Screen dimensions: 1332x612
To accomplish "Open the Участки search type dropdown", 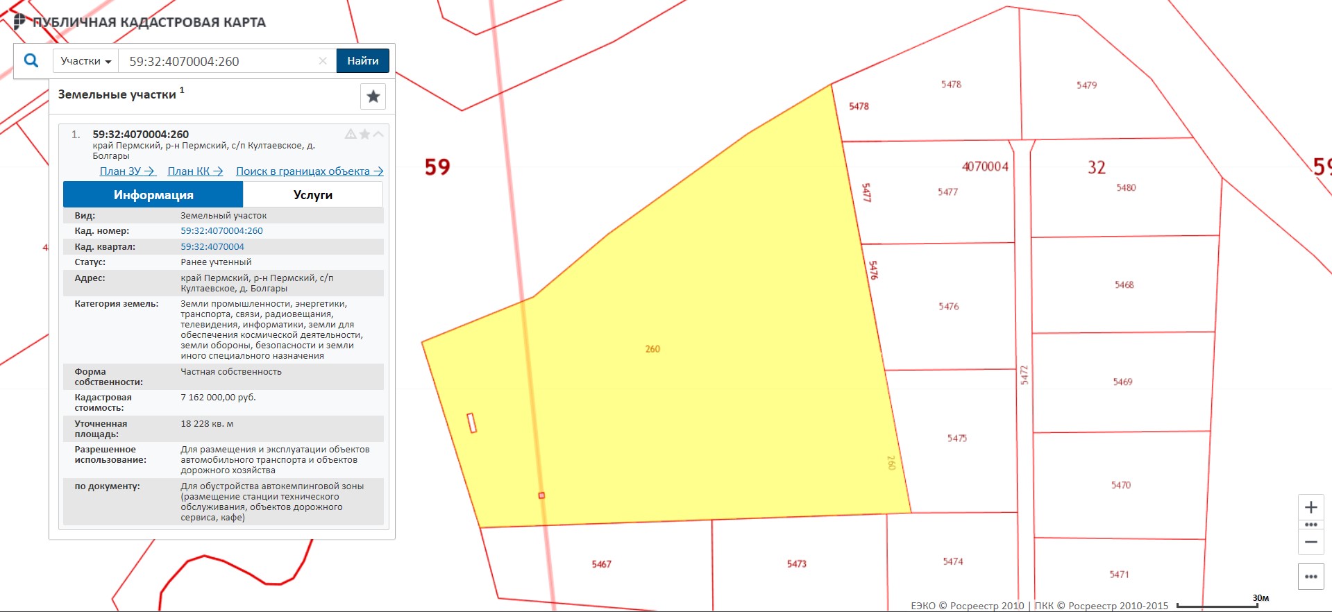I will click(86, 61).
